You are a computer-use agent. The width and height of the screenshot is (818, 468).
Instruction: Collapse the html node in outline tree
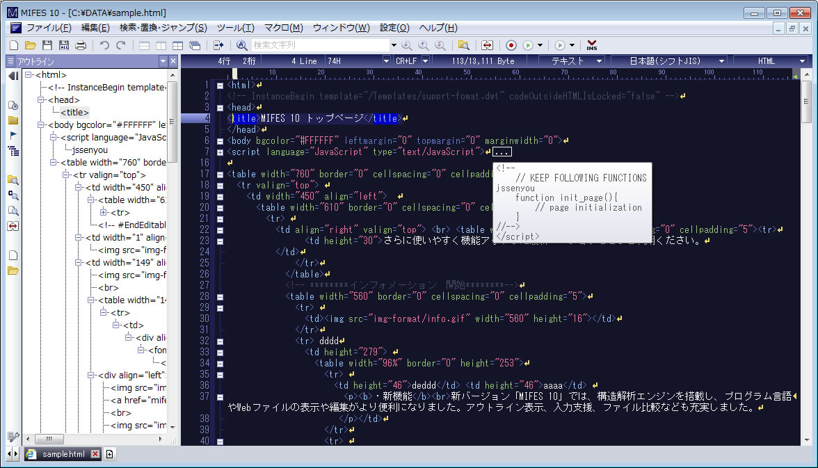[x=29, y=74]
